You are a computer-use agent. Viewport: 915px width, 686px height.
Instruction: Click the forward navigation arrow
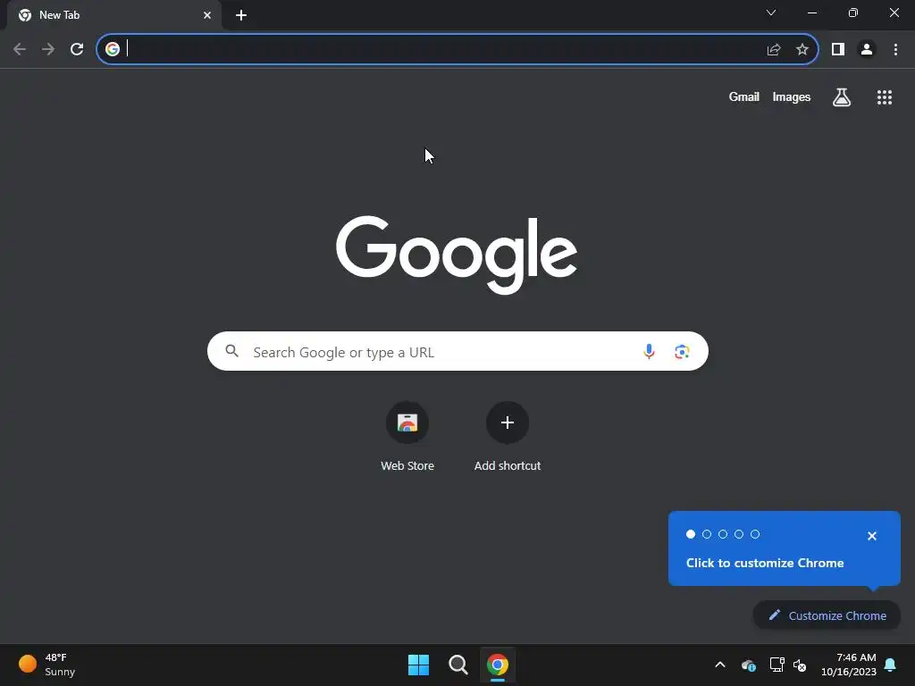point(48,49)
